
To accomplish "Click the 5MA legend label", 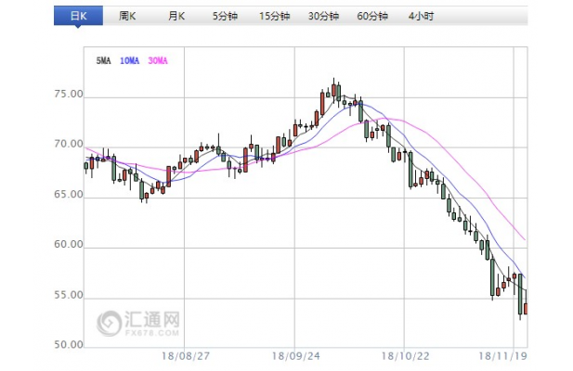I will click(x=104, y=61).
